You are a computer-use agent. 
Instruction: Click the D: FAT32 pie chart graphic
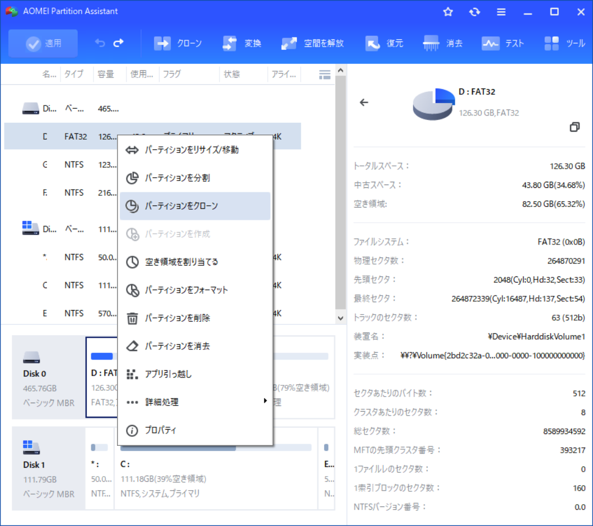point(433,104)
